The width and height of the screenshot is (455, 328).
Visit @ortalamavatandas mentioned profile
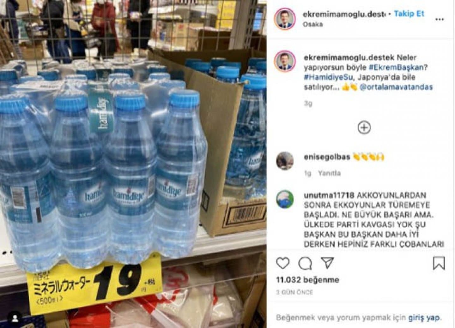coord(396,87)
